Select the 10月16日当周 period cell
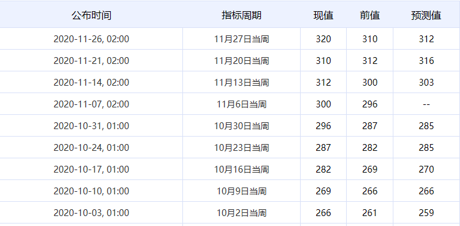Image resolution: width=460 pixels, height=226 pixels. point(242,169)
